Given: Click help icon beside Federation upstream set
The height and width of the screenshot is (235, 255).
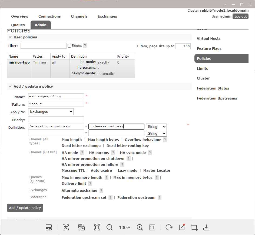Looking at the screenshot, I should [111, 198].
